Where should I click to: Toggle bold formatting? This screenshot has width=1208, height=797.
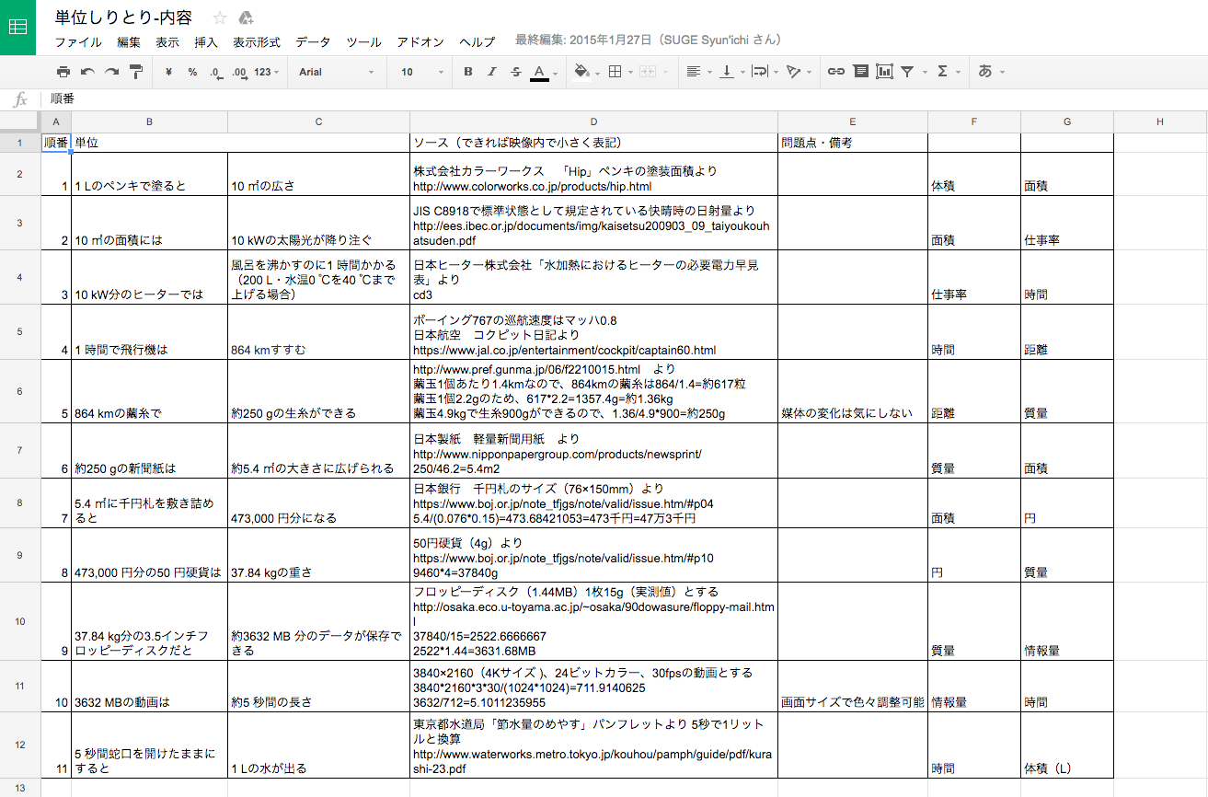468,72
